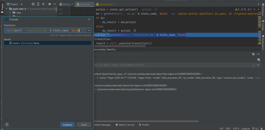Image resolution: width=265 pixels, height=130 pixels.
Task: Expand the Expression field editor
Action: [83, 31]
